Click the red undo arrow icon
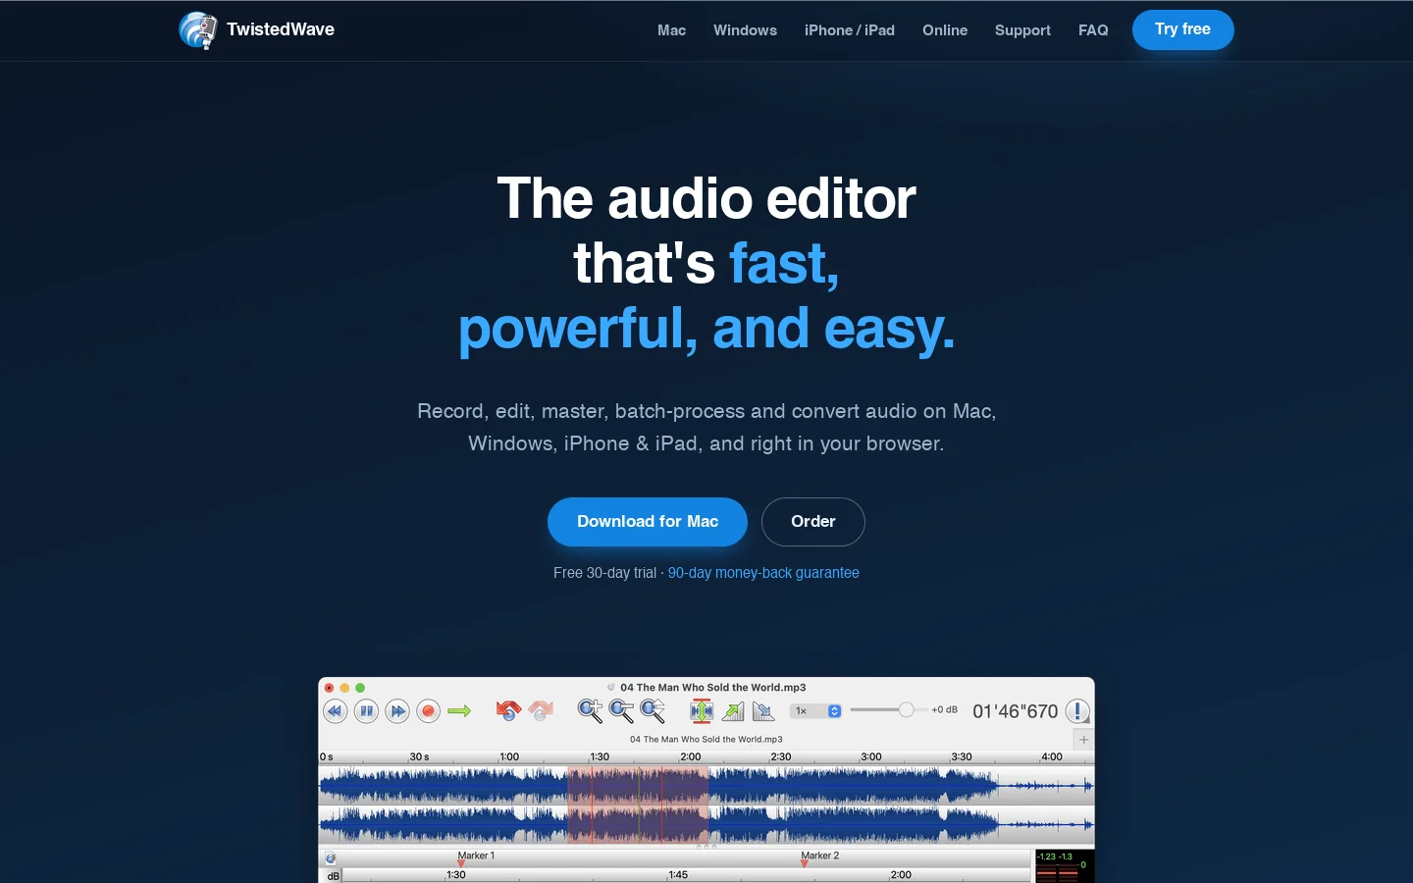Viewport: 1413px width, 883px height. click(508, 710)
